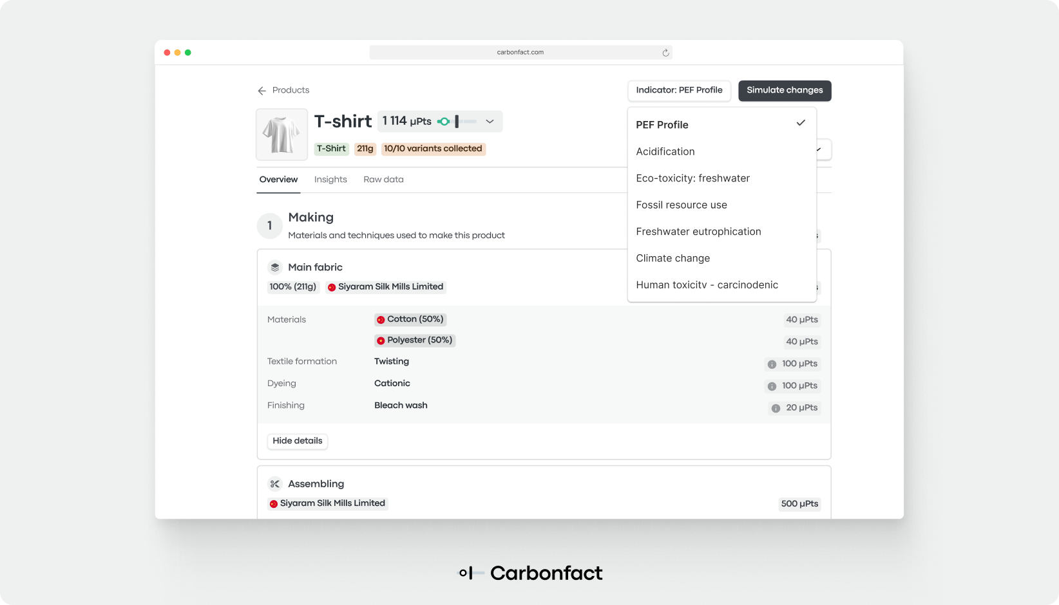
Task: Click the Cationic dyeing value
Action: (x=392, y=384)
